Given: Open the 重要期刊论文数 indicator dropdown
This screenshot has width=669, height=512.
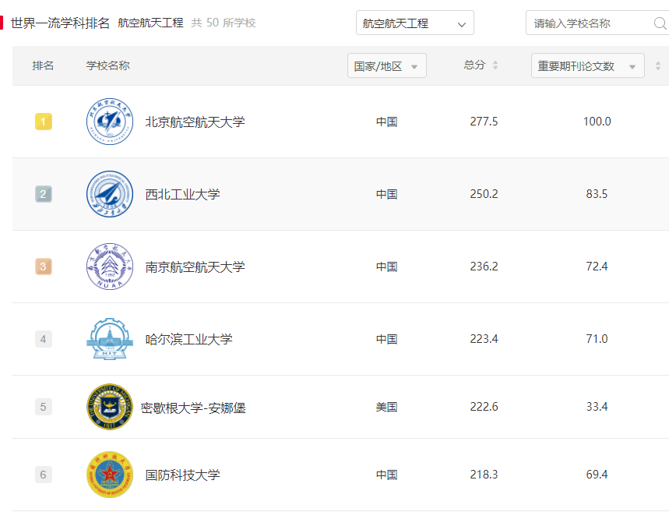Looking at the screenshot, I should pos(587,65).
